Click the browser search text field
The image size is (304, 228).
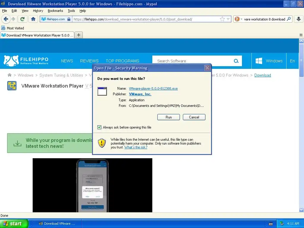(265, 19)
